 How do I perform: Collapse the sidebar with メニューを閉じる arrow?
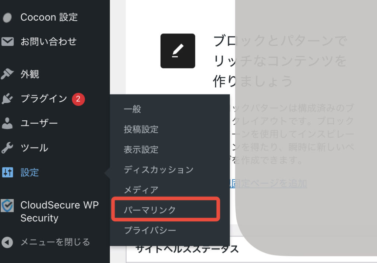pyautogui.click(x=7, y=242)
